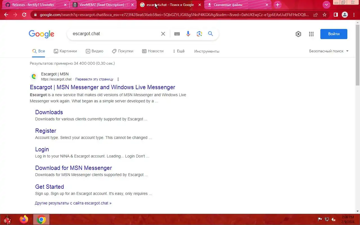Open the Google apps grid

[311, 34]
